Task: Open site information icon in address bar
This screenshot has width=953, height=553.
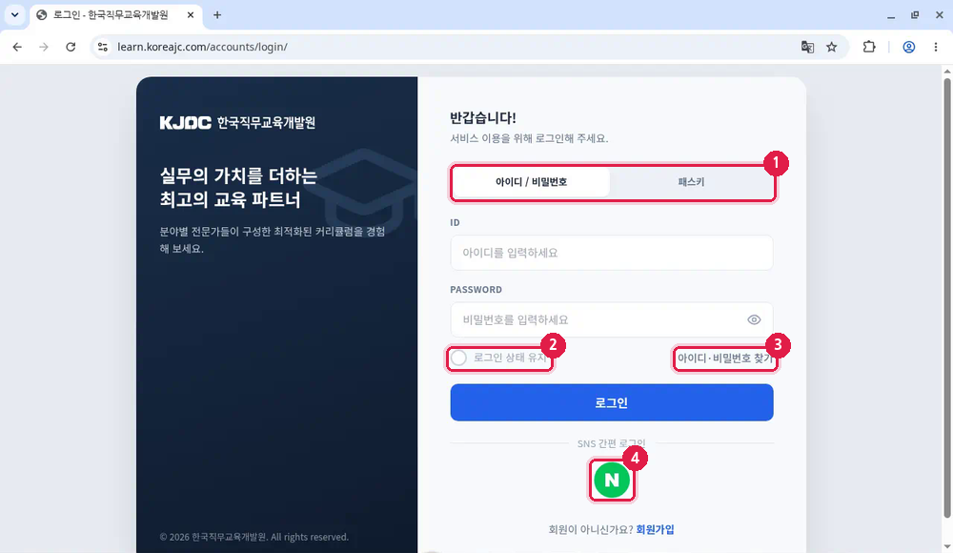Action: pyautogui.click(x=103, y=47)
